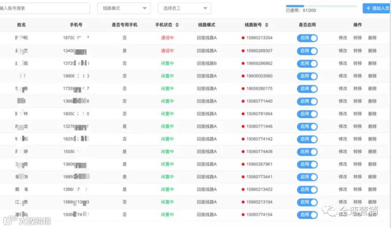Click 删除 for account 15960213194

tap(372, 202)
